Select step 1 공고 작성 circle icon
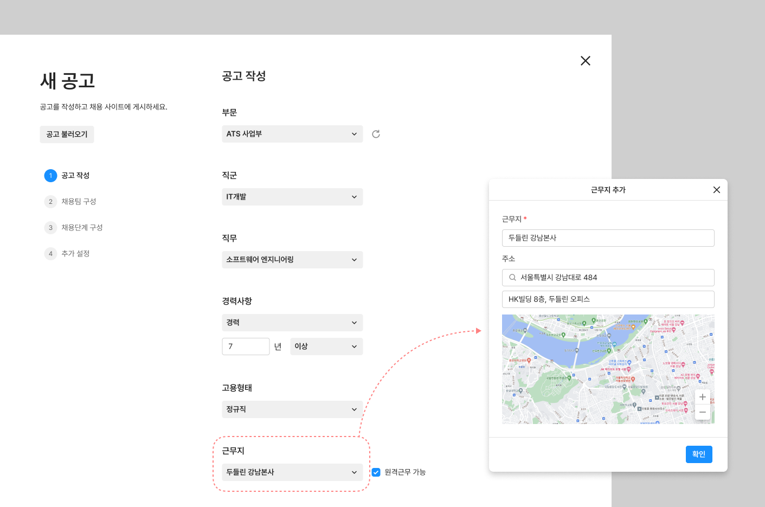The width and height of the screenshot is (765, 507). (50, 176)
